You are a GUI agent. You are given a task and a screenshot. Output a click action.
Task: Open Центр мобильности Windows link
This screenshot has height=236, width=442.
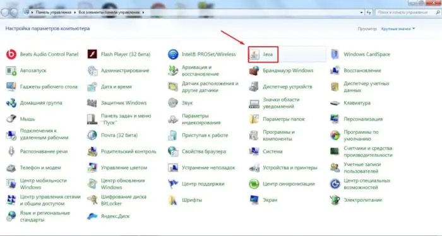click(43, 184)
